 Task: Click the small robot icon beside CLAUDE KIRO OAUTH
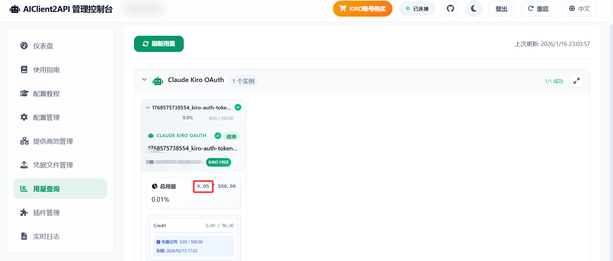click(x=151, y=136)
